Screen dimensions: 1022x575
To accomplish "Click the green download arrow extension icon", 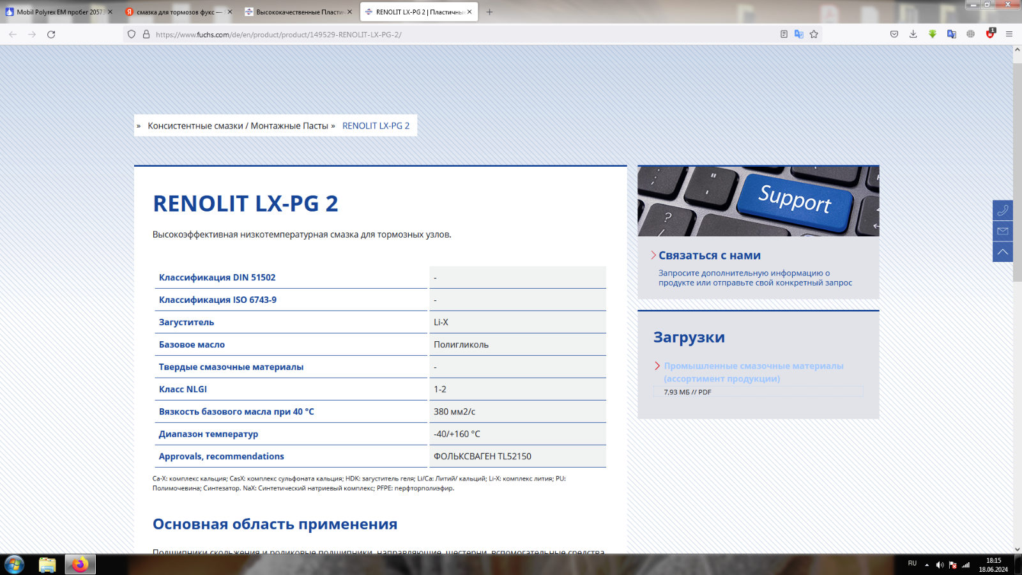I will tap(933, 34).
